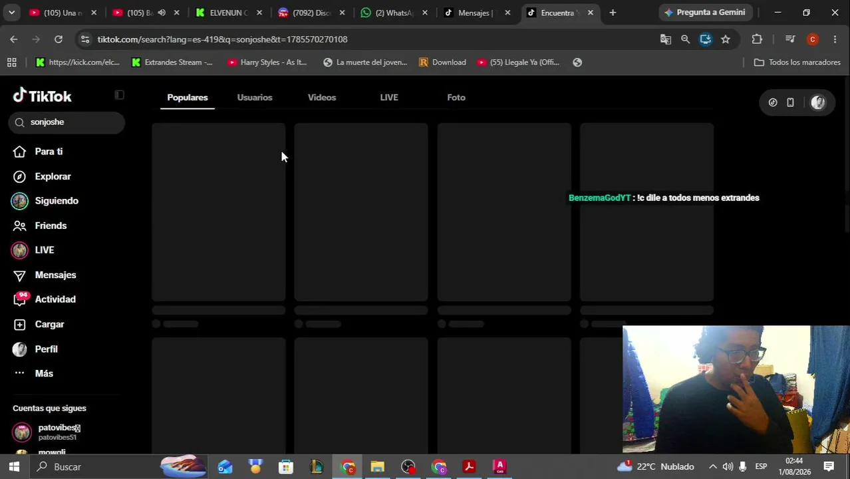Go back in browser history

pyautogui.click(x=13, y=39)
